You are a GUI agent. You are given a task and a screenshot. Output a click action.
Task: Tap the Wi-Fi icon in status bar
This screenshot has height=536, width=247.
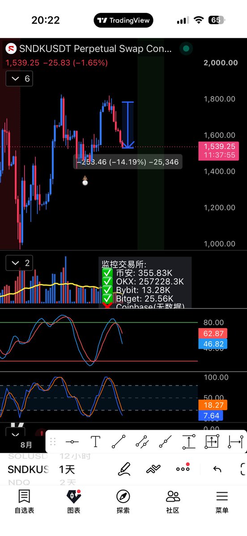198,20
